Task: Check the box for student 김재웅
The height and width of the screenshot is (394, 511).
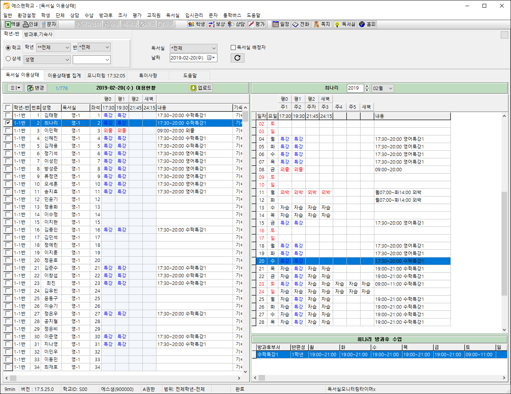Action: [x=8, y=146]
